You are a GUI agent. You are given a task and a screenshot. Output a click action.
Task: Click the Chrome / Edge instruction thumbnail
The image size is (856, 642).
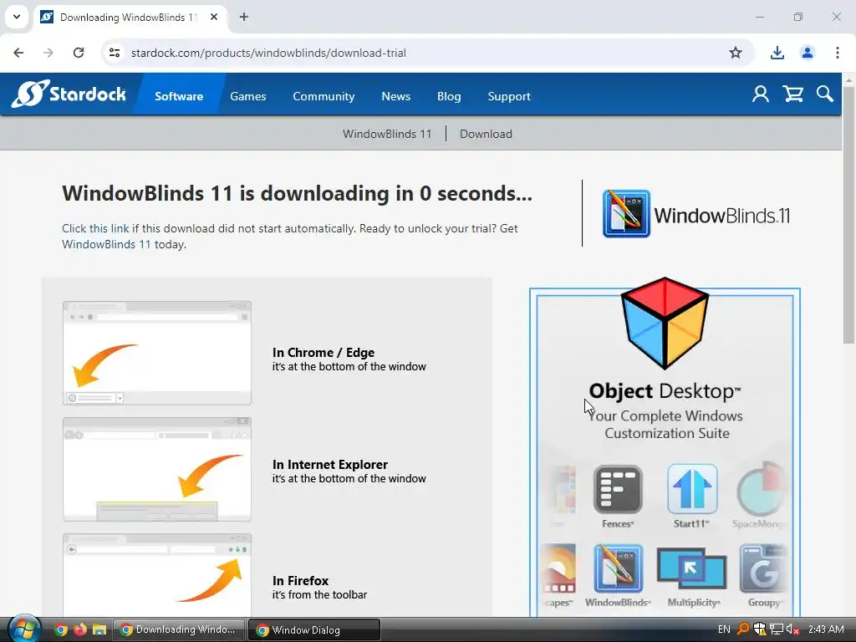pyautogui.click(x=157, y=353)
